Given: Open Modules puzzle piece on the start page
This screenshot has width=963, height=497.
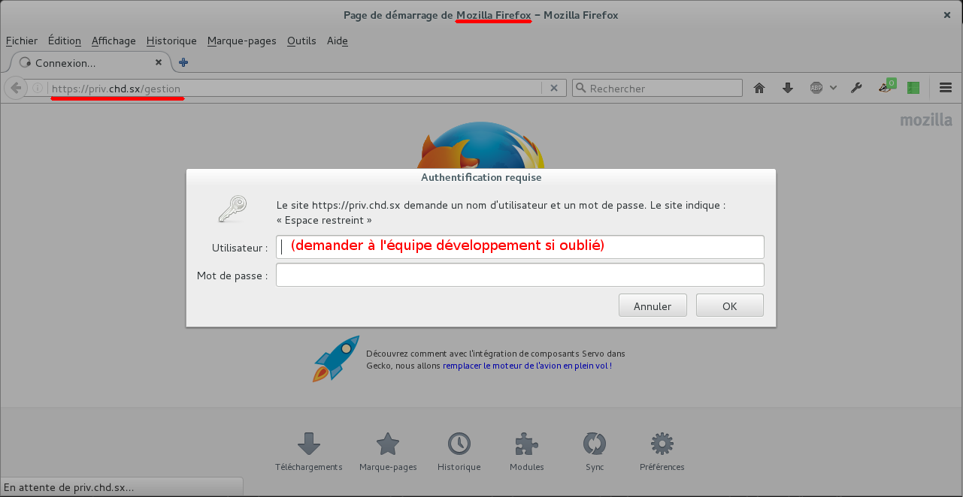Looking at the screenshot, I should coord(527,452).
